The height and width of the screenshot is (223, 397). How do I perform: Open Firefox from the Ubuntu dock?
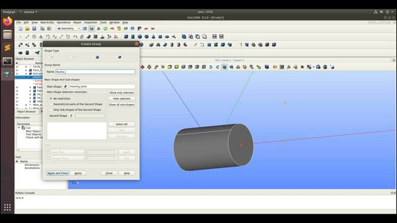7,22
